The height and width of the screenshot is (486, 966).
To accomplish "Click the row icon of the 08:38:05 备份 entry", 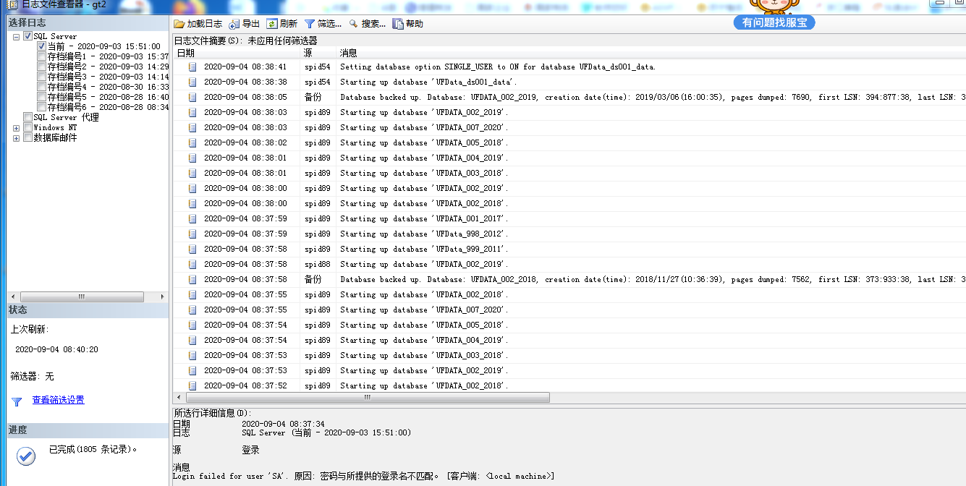I will click(x=192, y=97).
